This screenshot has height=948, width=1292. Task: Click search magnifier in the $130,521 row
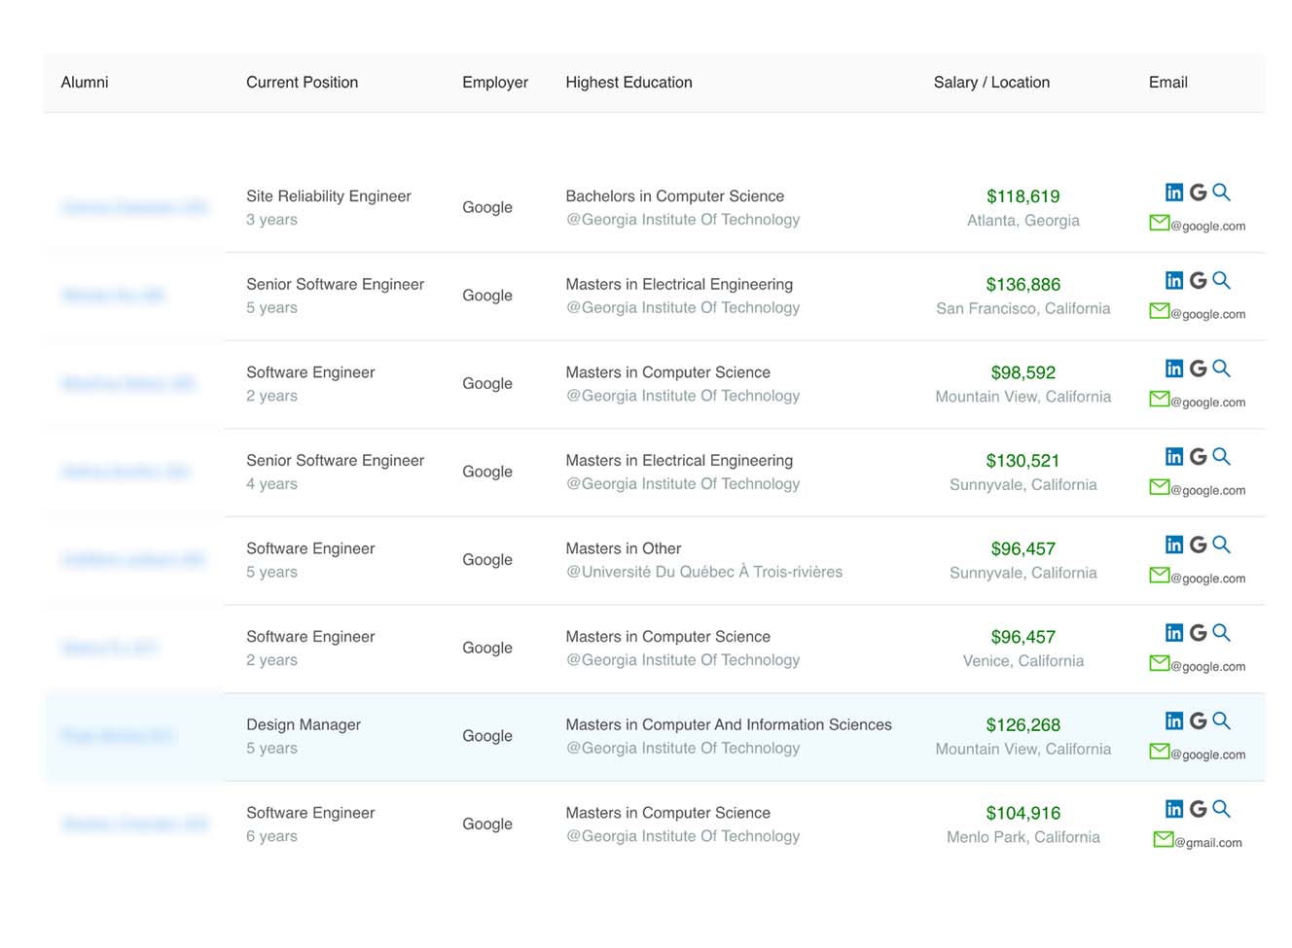pyautogui.click(x=1221, y=457)
